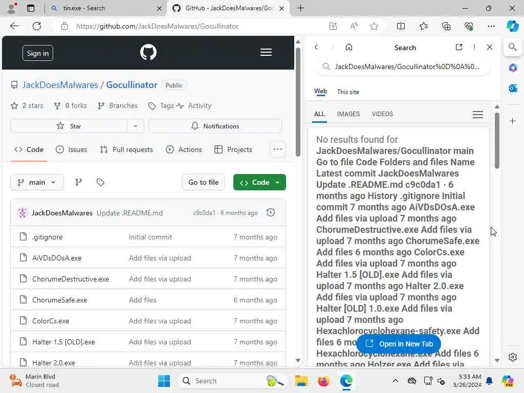Toggle Edge split screen icon
The image size is (524, 393).
click(x=401, y=26)
